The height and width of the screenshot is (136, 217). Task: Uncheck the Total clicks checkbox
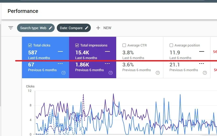tap(30, 45)
